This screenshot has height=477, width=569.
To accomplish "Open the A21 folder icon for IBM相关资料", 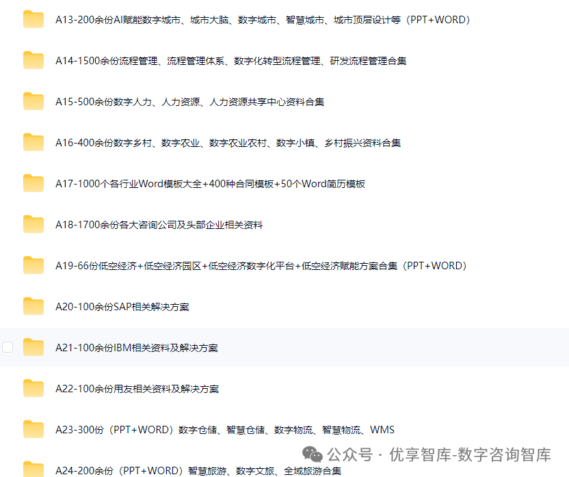I will coord(34,347).
